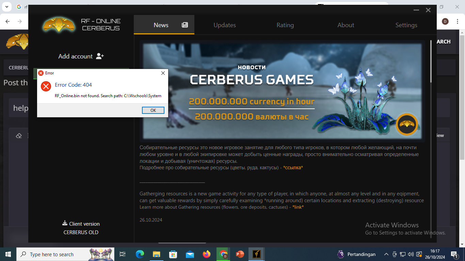Open the volume control in the tray
Screen dimensions: 465x261
click(x=410, y=254)
